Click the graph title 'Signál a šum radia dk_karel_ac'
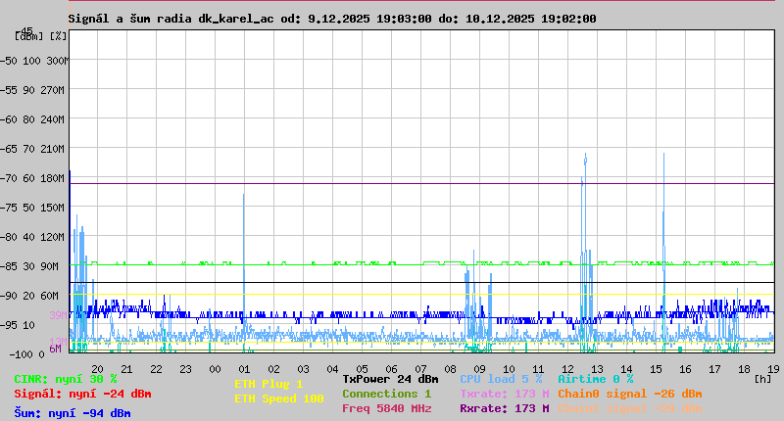 171,19
